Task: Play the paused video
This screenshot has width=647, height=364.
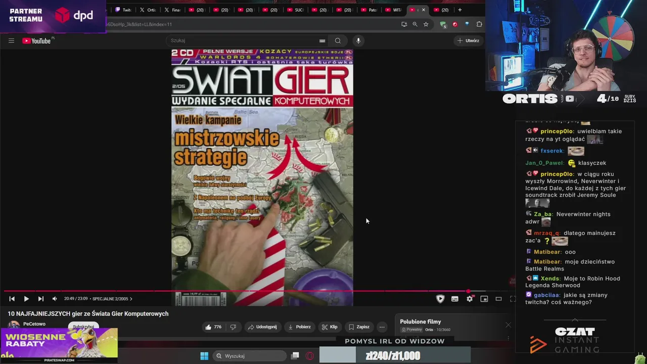Action: [26, 299]
